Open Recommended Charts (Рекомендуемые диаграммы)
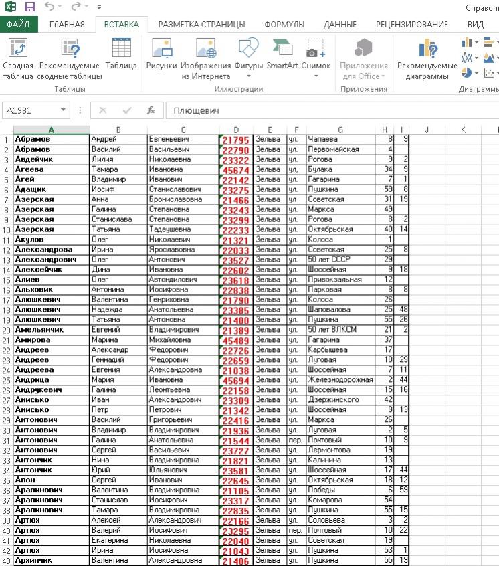The width and height of the screenshot is (499, 566). [427, 51]
